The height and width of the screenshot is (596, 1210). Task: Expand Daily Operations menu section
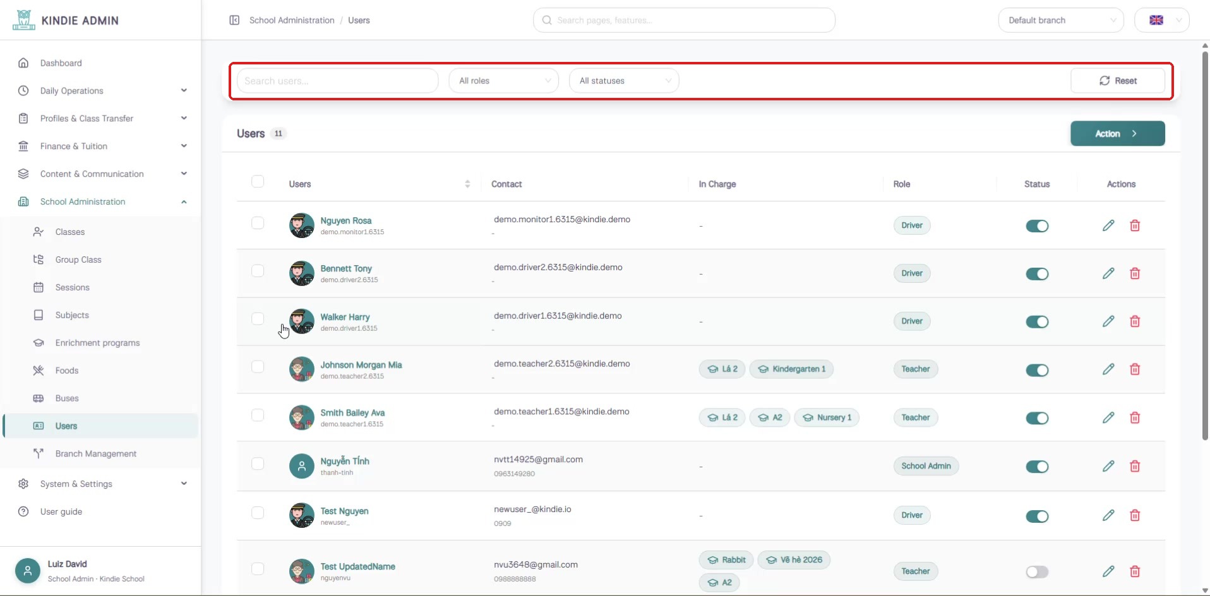[103, 91]
